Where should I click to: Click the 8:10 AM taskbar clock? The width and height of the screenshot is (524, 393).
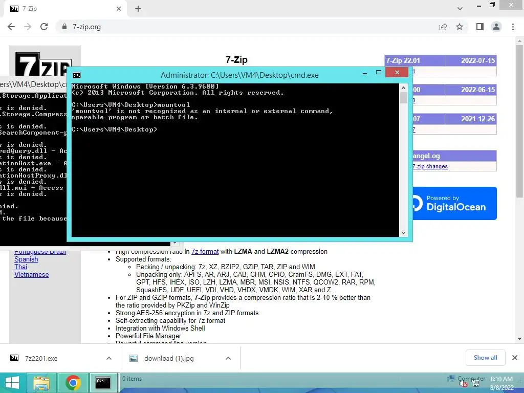click(501, 379)
